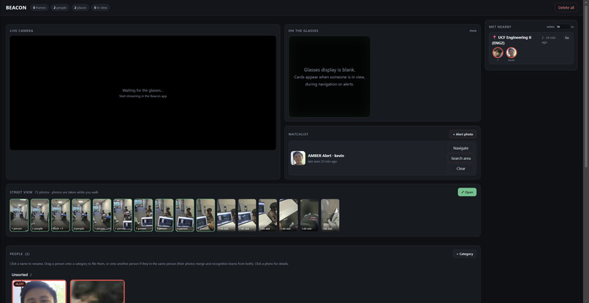Click the BEACON app title

click(16, 7)
